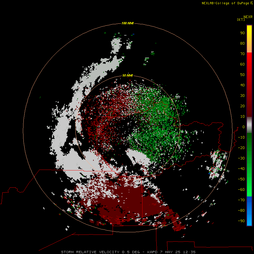Screen dimensions: 254x254
Task: Click the 10 value on the velocity scale
Action: tap(242, 117)
